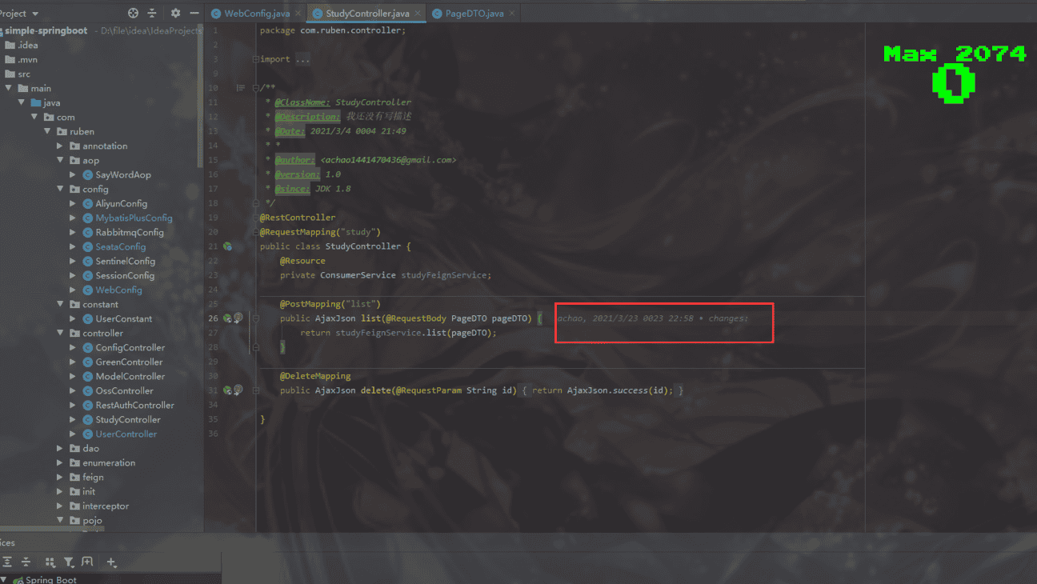Image resolution: width=1037 pixels, height=584 pixels.
Task: Hide the Project panel with minus icon
Action: [x=194, y=14]
